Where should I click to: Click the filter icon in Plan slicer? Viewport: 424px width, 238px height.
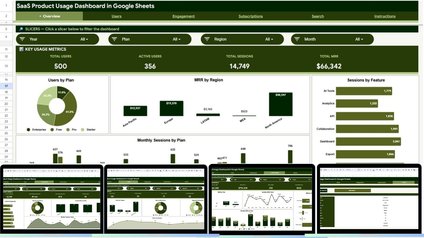(115, 39)
